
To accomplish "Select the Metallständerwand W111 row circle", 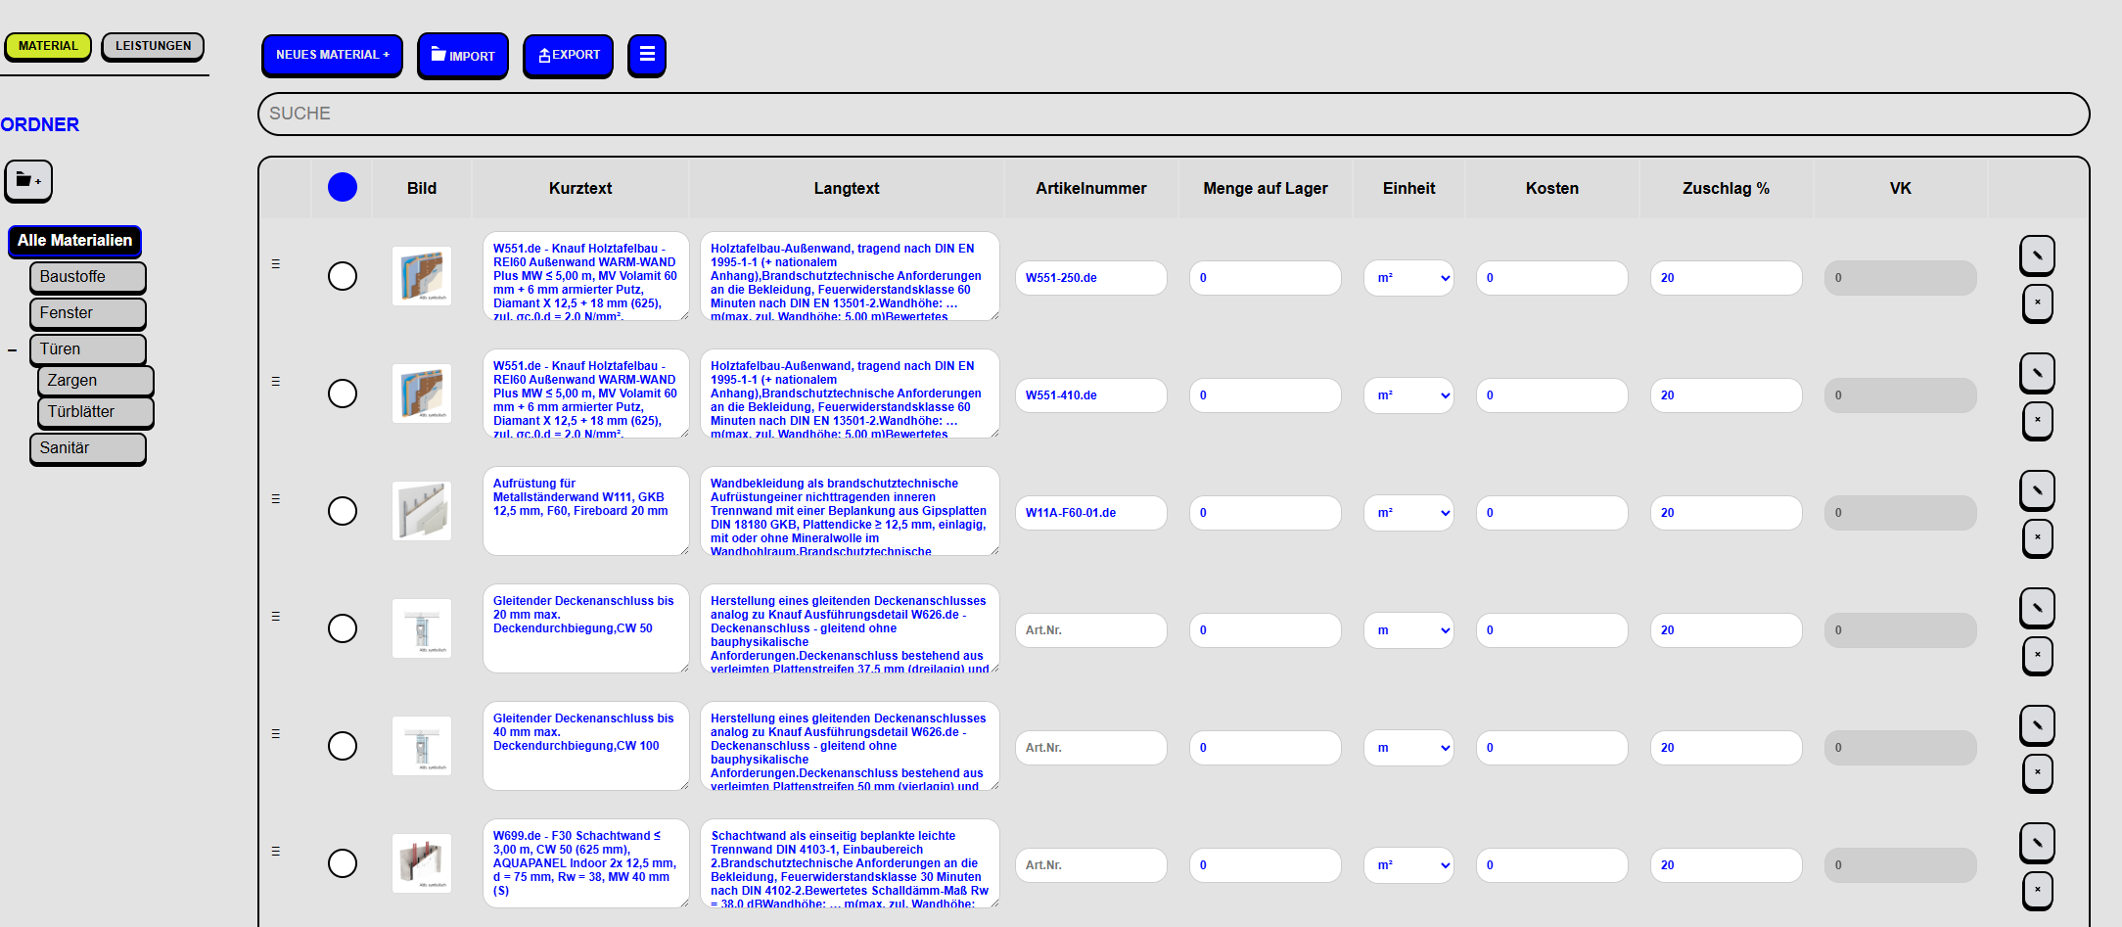I will point(343,511).
